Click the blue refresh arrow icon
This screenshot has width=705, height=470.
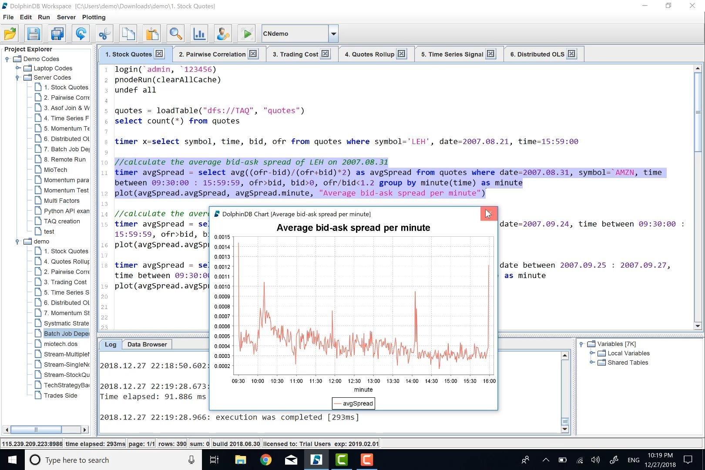(81, 34)
